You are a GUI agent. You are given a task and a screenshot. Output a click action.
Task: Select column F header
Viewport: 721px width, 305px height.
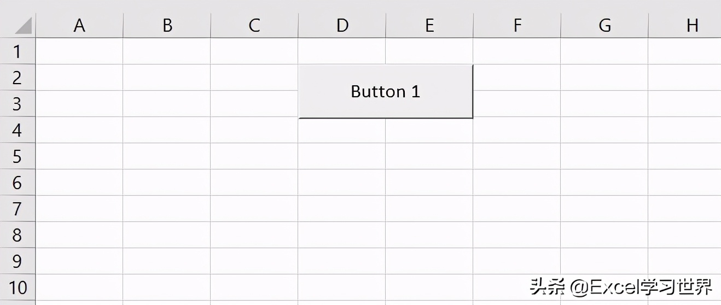tap(517, 25)
